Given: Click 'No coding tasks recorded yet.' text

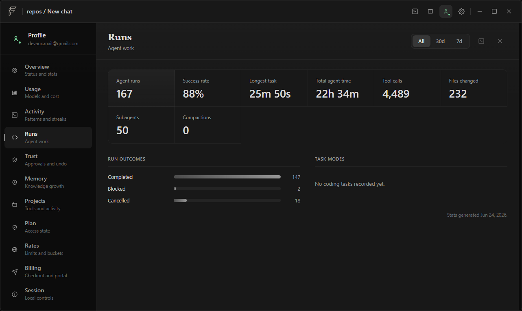Looking at the screenshot, I should coord(350,184).
